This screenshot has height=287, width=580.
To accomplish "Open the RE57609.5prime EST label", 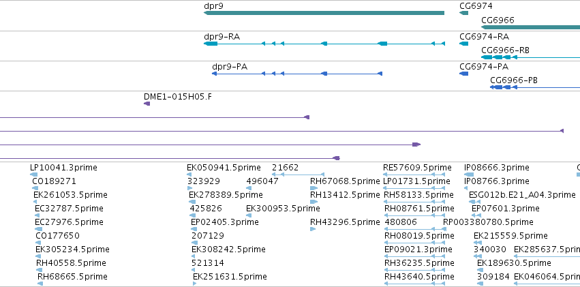I will (417, 168).
